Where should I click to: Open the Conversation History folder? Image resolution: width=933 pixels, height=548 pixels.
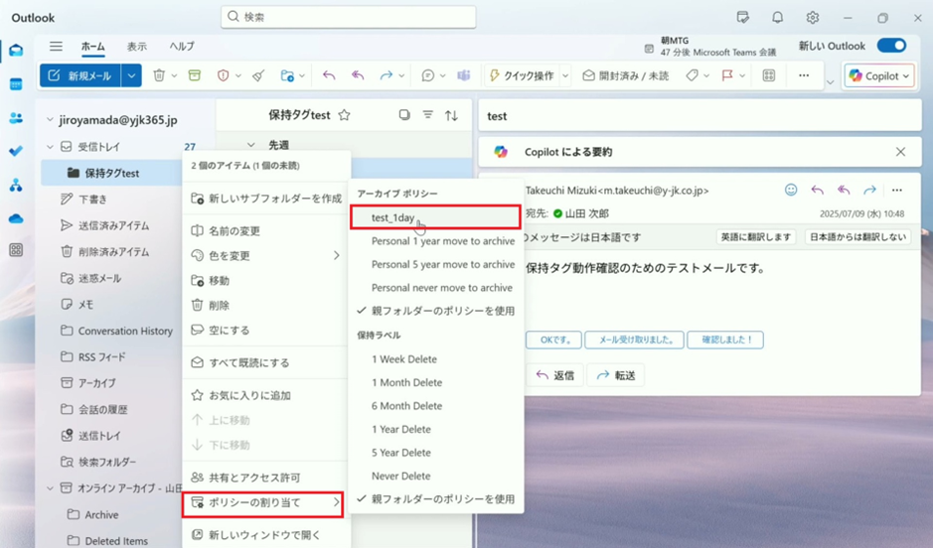pos(125,331)
